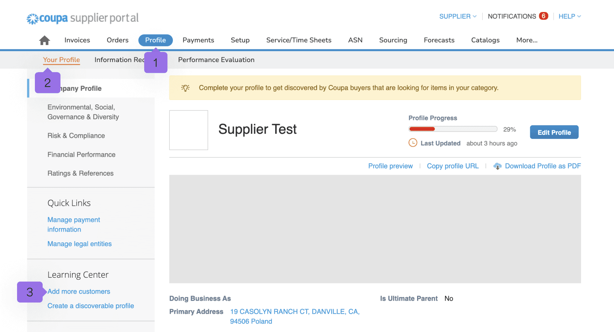
Task: Open the Forecasts tab
Action: [439, 40]
